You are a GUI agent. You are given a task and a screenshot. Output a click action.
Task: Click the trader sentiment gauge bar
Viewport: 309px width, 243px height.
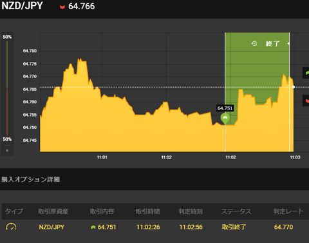[7, 88]
